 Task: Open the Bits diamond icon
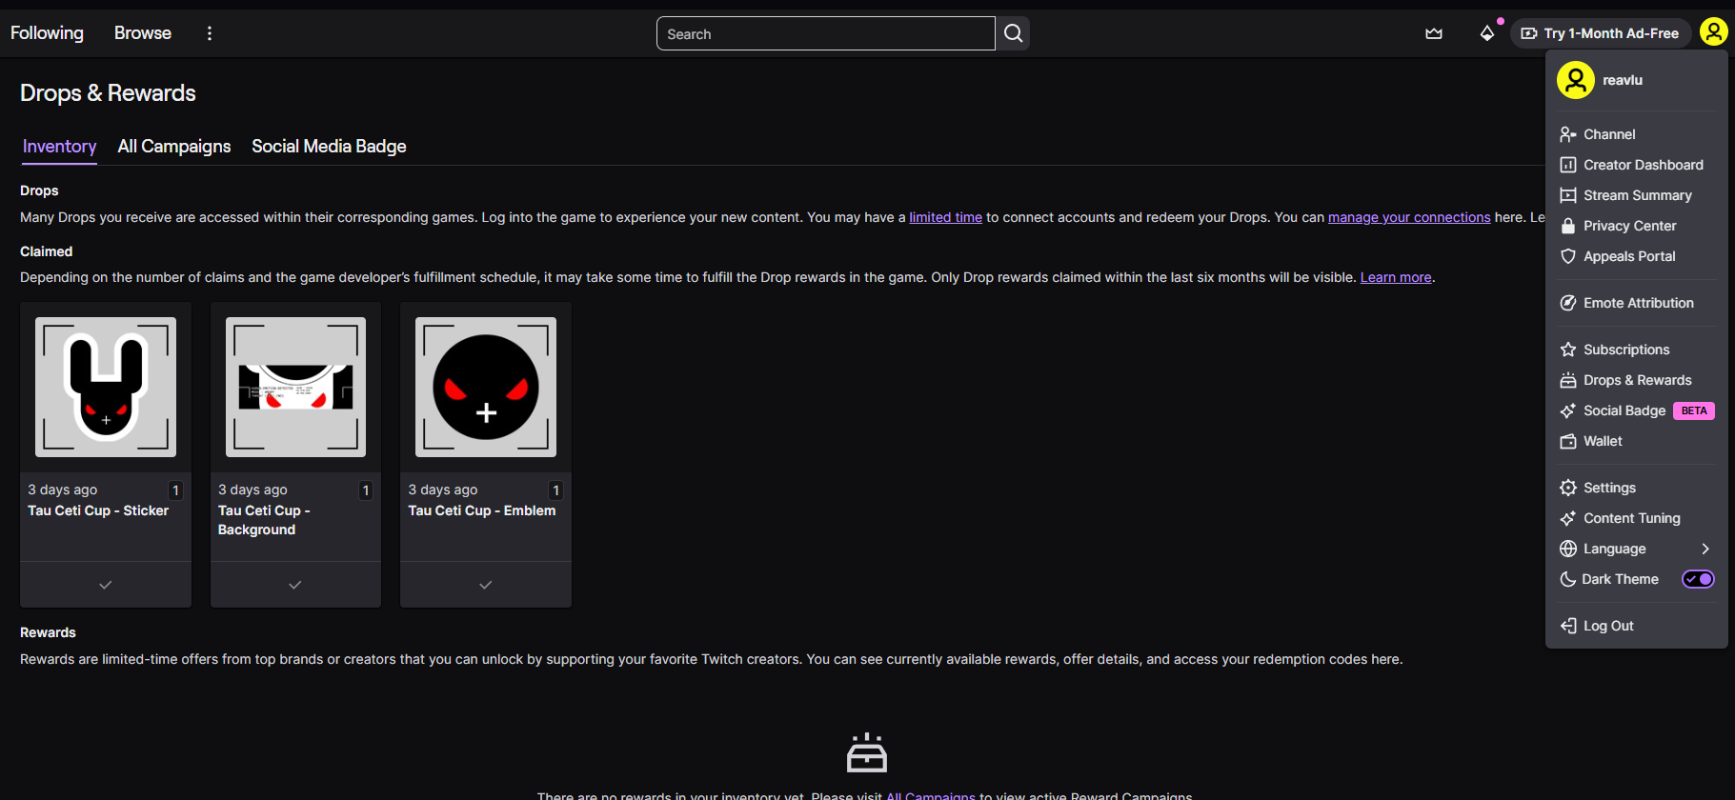1486,33
